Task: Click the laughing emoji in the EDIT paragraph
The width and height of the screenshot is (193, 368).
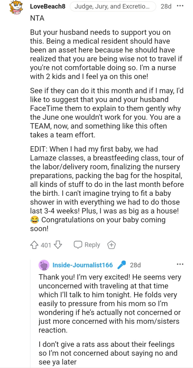Action: pos(33,220)
